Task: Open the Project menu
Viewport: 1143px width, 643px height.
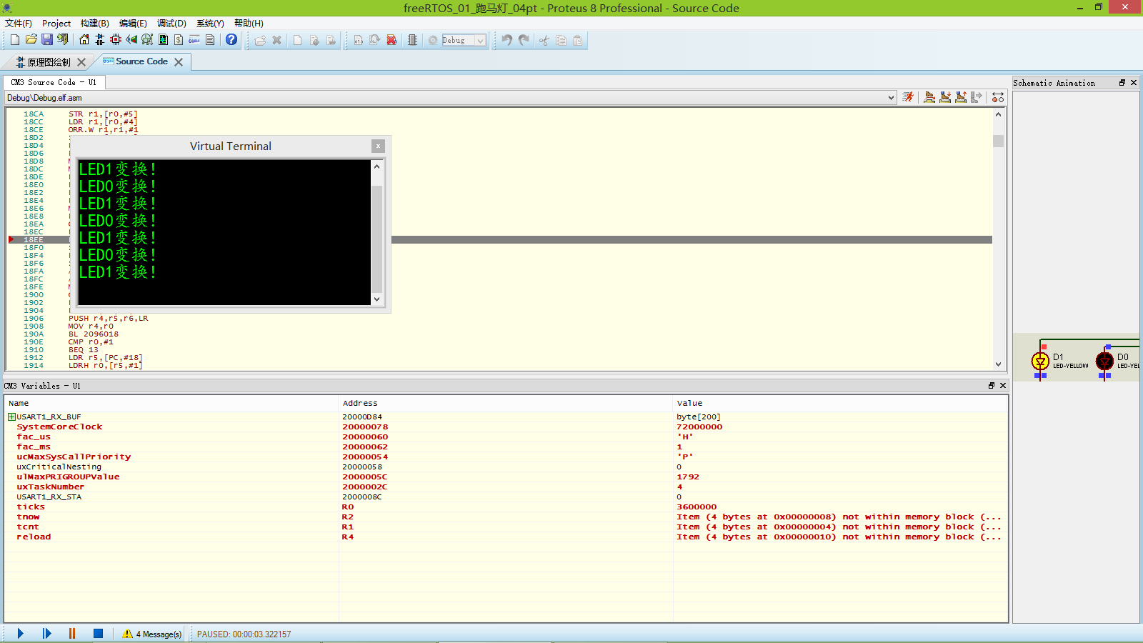Action: tap(56, 23)
